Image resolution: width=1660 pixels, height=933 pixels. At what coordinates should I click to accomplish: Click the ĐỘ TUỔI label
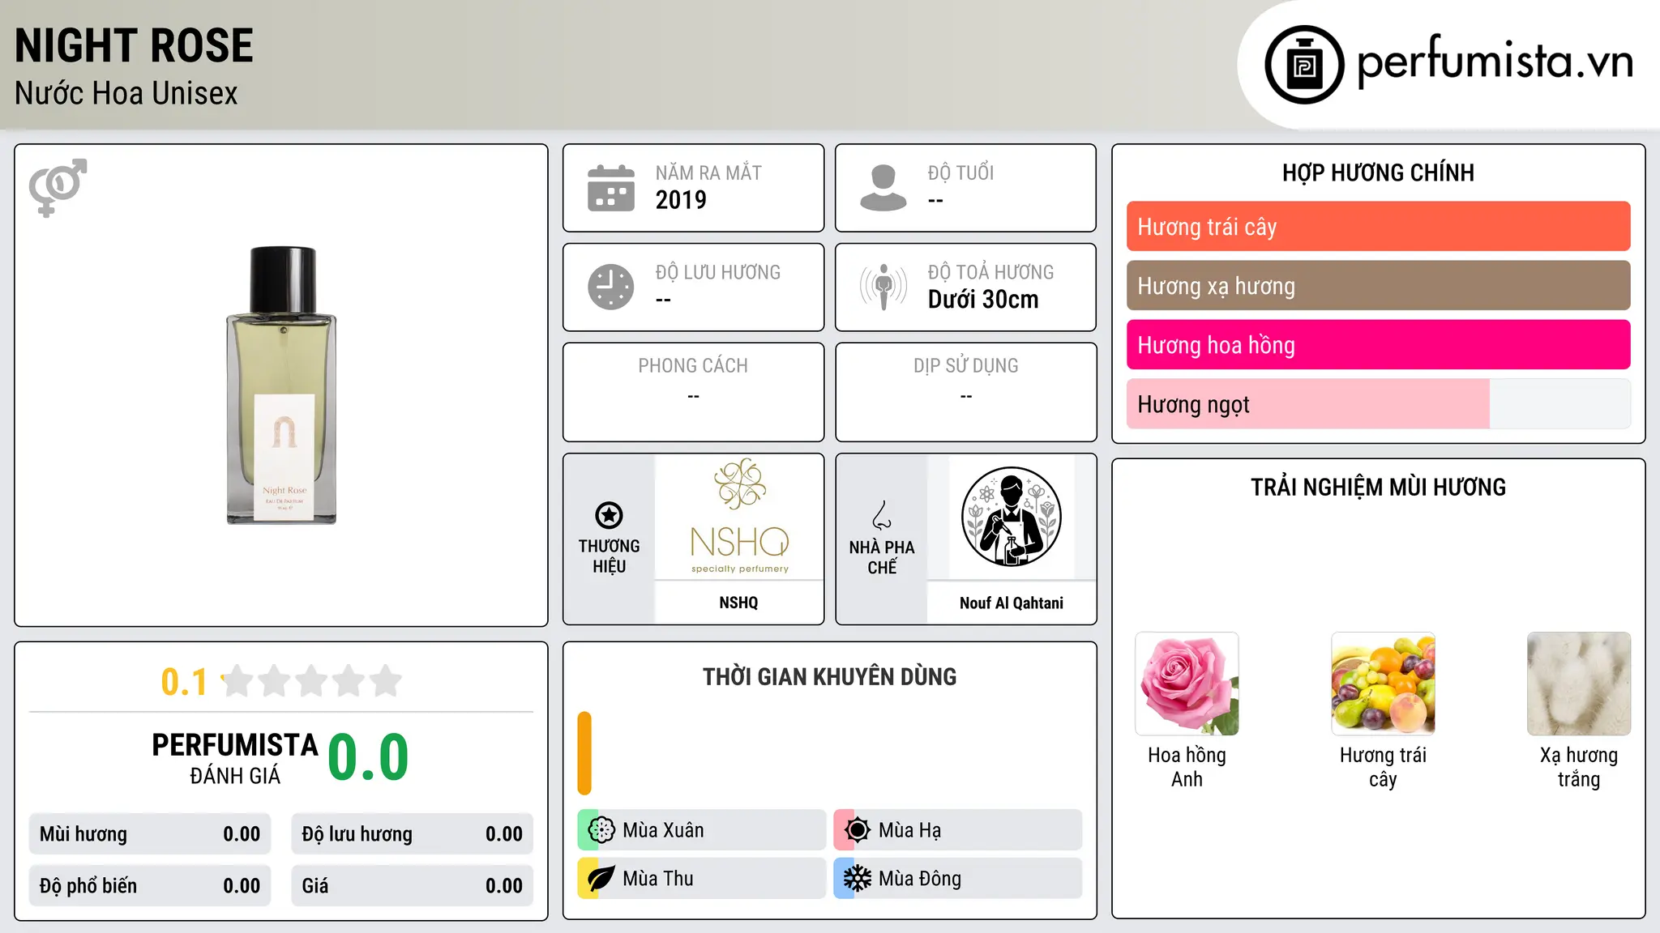click(960, 173)
